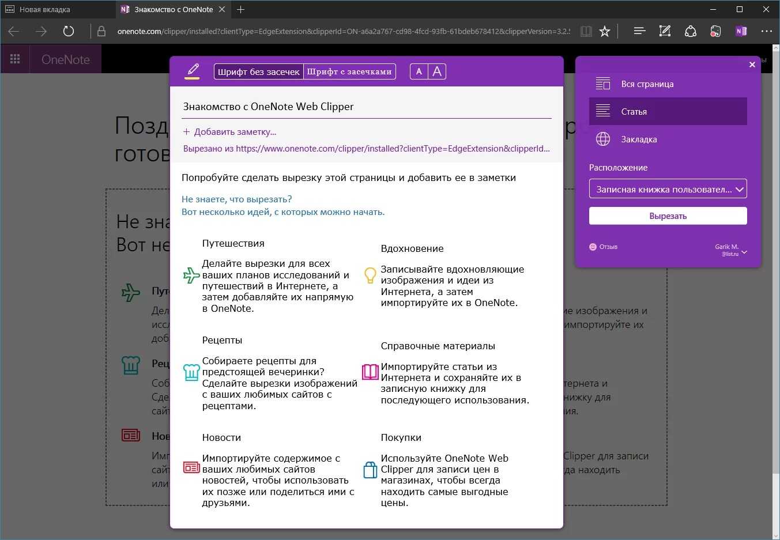Open the Web Note pen tool in Edge
Viewport: 780px width, 540px height.
665,31
